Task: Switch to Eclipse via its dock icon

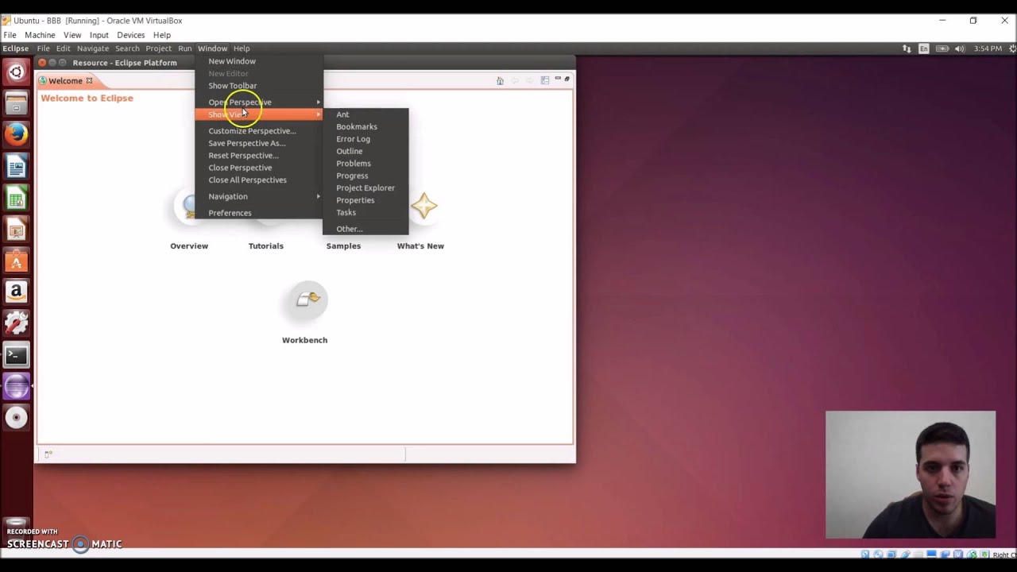Action: [16, 386]
